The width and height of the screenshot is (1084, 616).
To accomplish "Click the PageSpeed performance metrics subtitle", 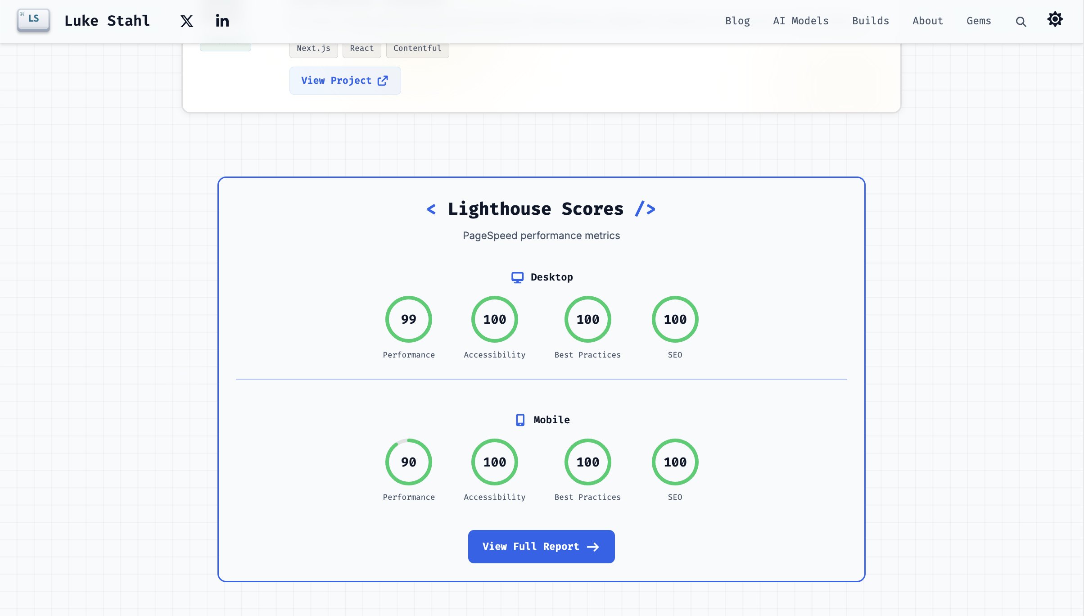I will pos(541,236).
